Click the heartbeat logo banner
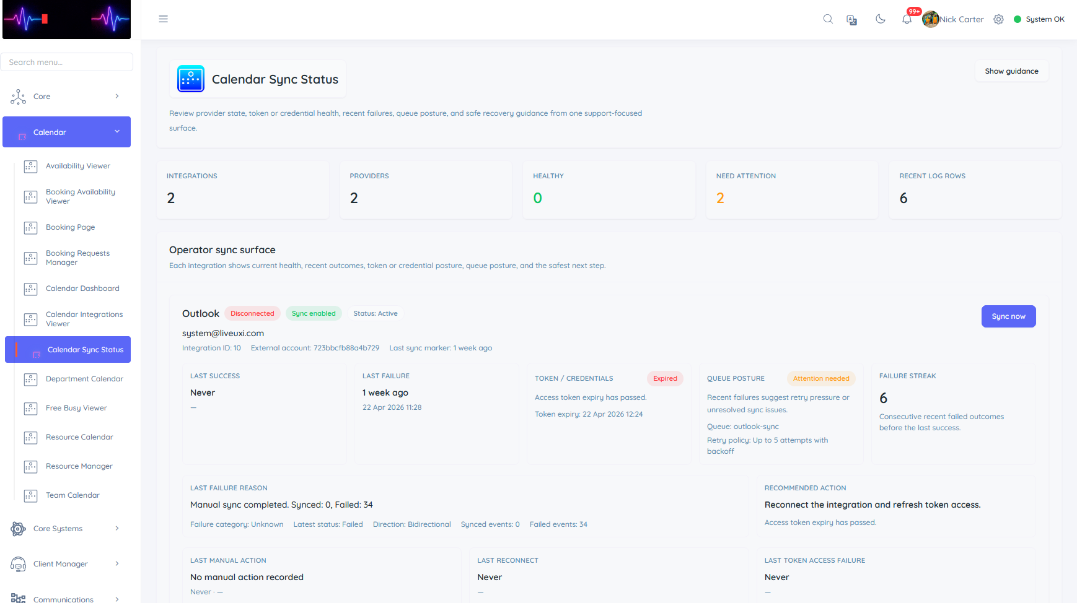Screen dimensions: 1077x603 click(x=66, y=19)
